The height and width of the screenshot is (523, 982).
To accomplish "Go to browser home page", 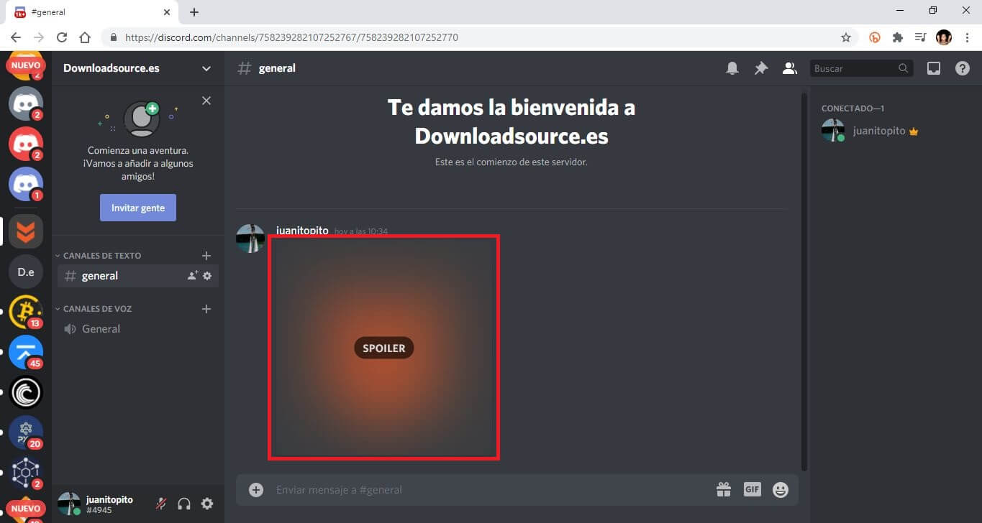I will (85, 37).
